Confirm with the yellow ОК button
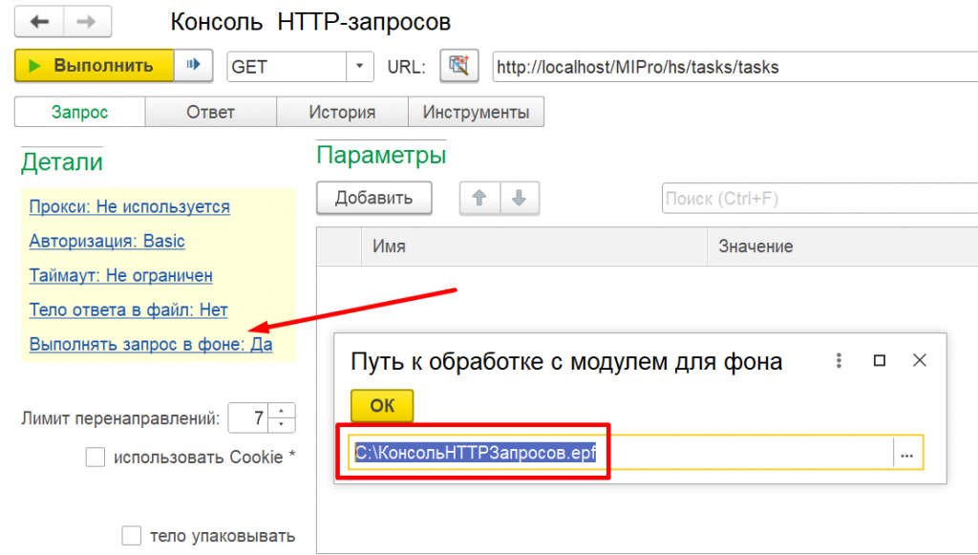The image size is (978, 555). pyautogui.click(x=382, y=405)
